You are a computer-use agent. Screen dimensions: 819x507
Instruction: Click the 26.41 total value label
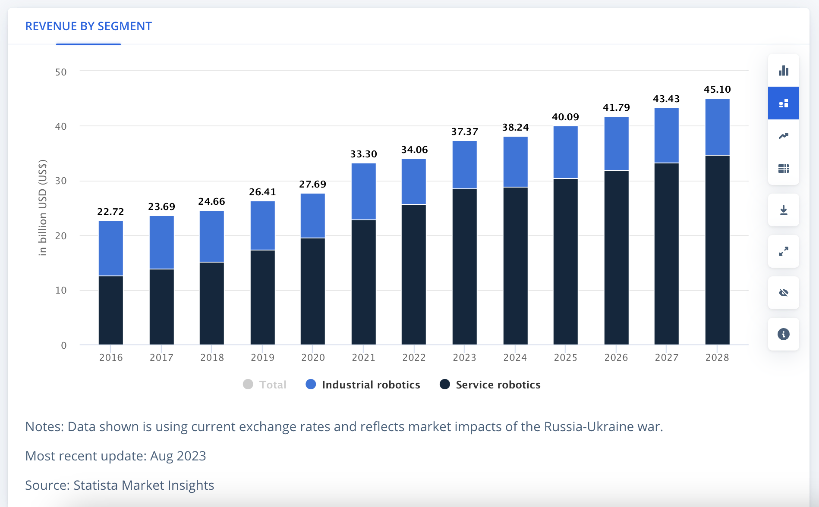pyautogui.click(x=262, y=192)
